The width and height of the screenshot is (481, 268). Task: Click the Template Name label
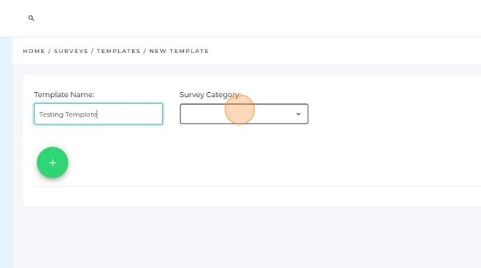click(x=64, y=95)
